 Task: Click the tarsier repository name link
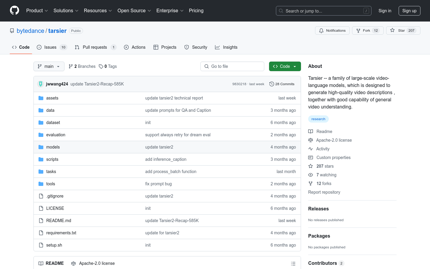point(57,31)
